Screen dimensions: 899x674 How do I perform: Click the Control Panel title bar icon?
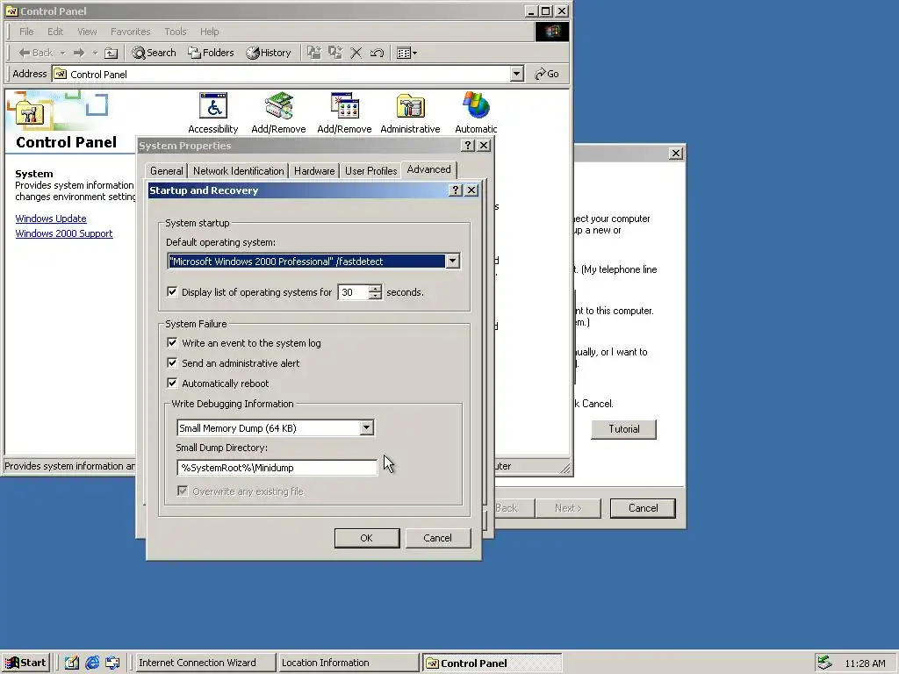pyautogui.click(x=11, y=11)
